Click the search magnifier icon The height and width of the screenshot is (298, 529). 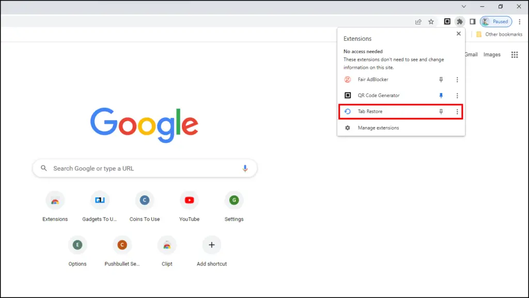[44, 168]
